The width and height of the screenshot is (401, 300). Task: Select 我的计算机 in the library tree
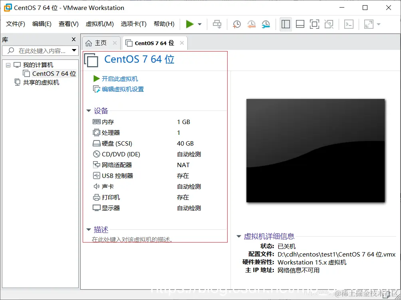[x=38, y=65]
